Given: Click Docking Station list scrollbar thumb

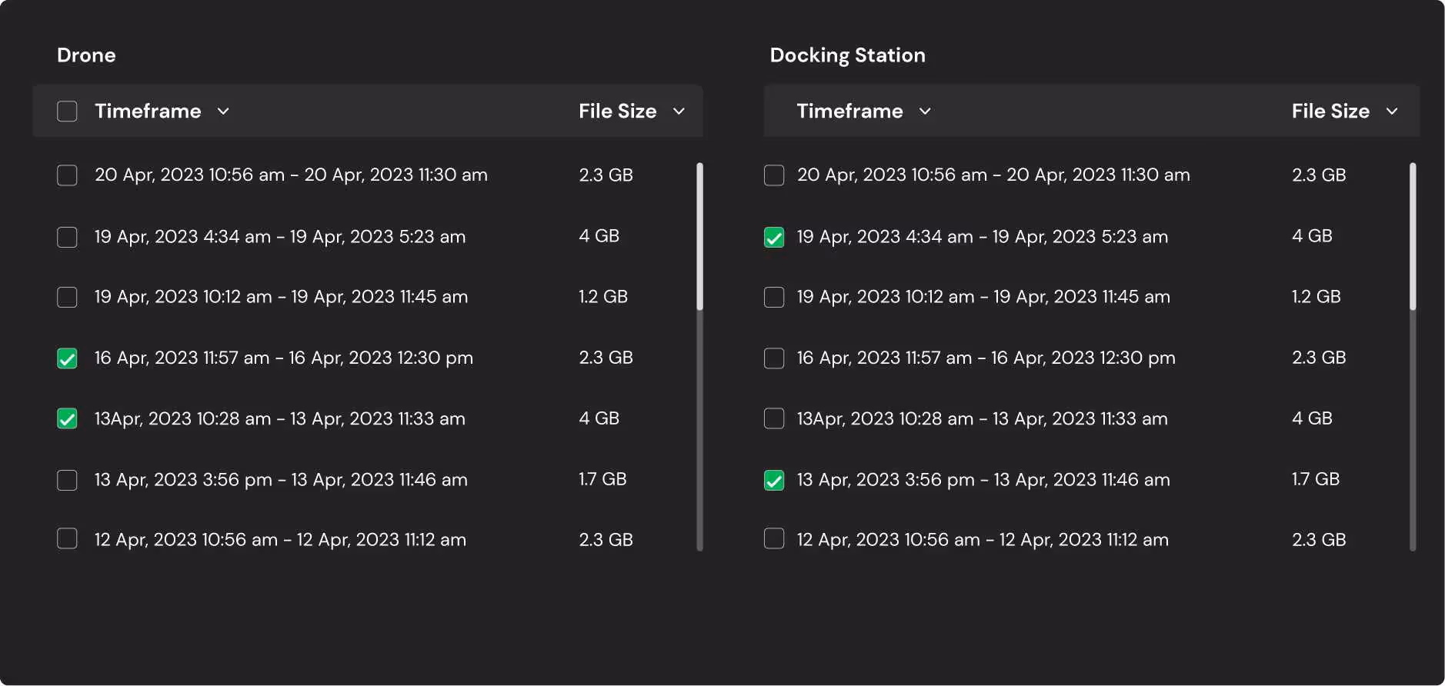Looking at the screenshot, I should point(1413,237).
